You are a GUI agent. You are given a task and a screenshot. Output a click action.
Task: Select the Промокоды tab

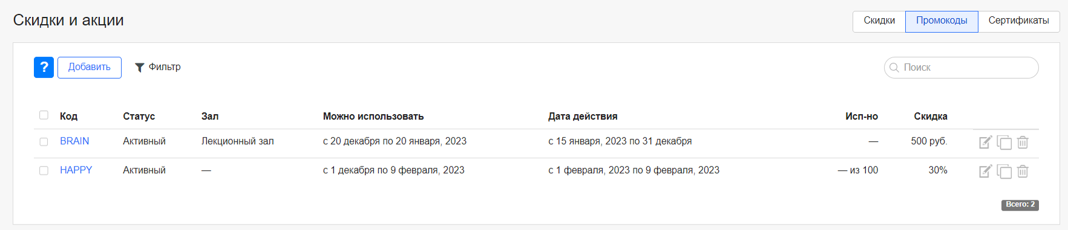942,21
